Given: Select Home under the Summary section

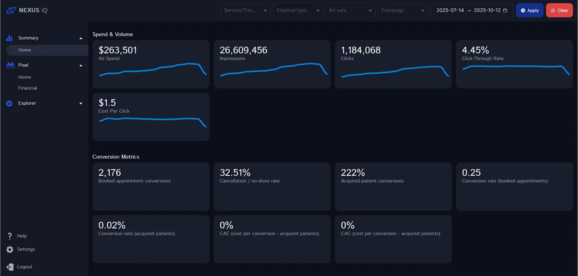Looking at the screenshot, I should tap(25, 50).
